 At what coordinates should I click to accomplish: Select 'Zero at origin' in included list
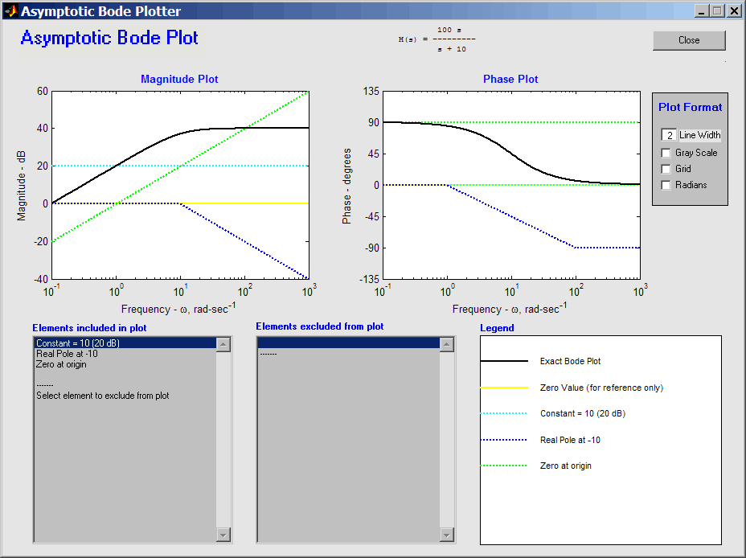tap(125, 364)
